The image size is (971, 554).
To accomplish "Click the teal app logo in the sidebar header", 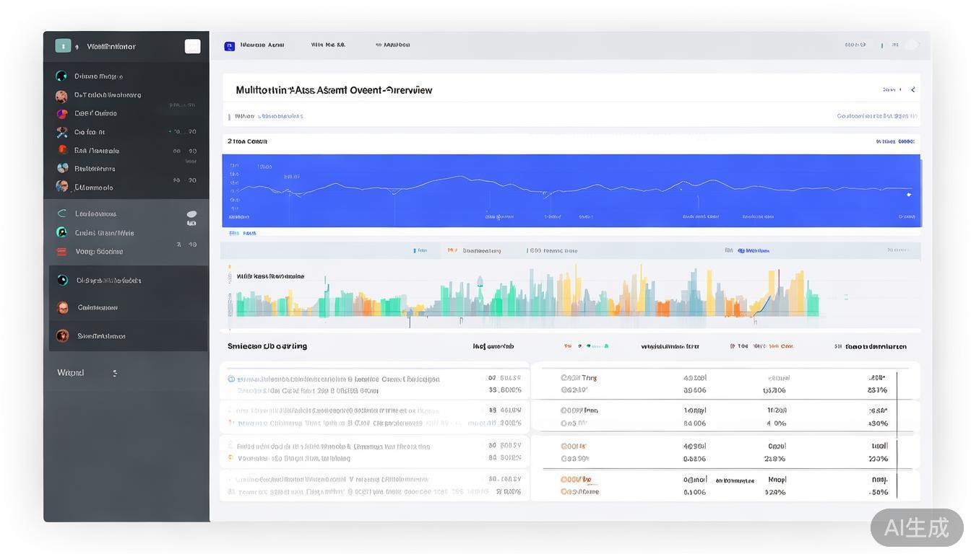I will [x=63, y=46].
